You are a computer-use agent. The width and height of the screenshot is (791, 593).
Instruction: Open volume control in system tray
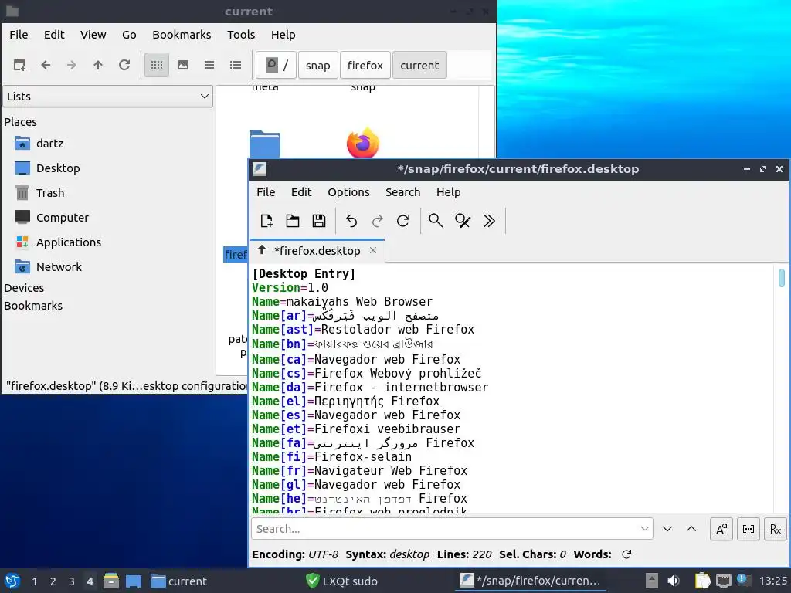[x=674, y=581]
